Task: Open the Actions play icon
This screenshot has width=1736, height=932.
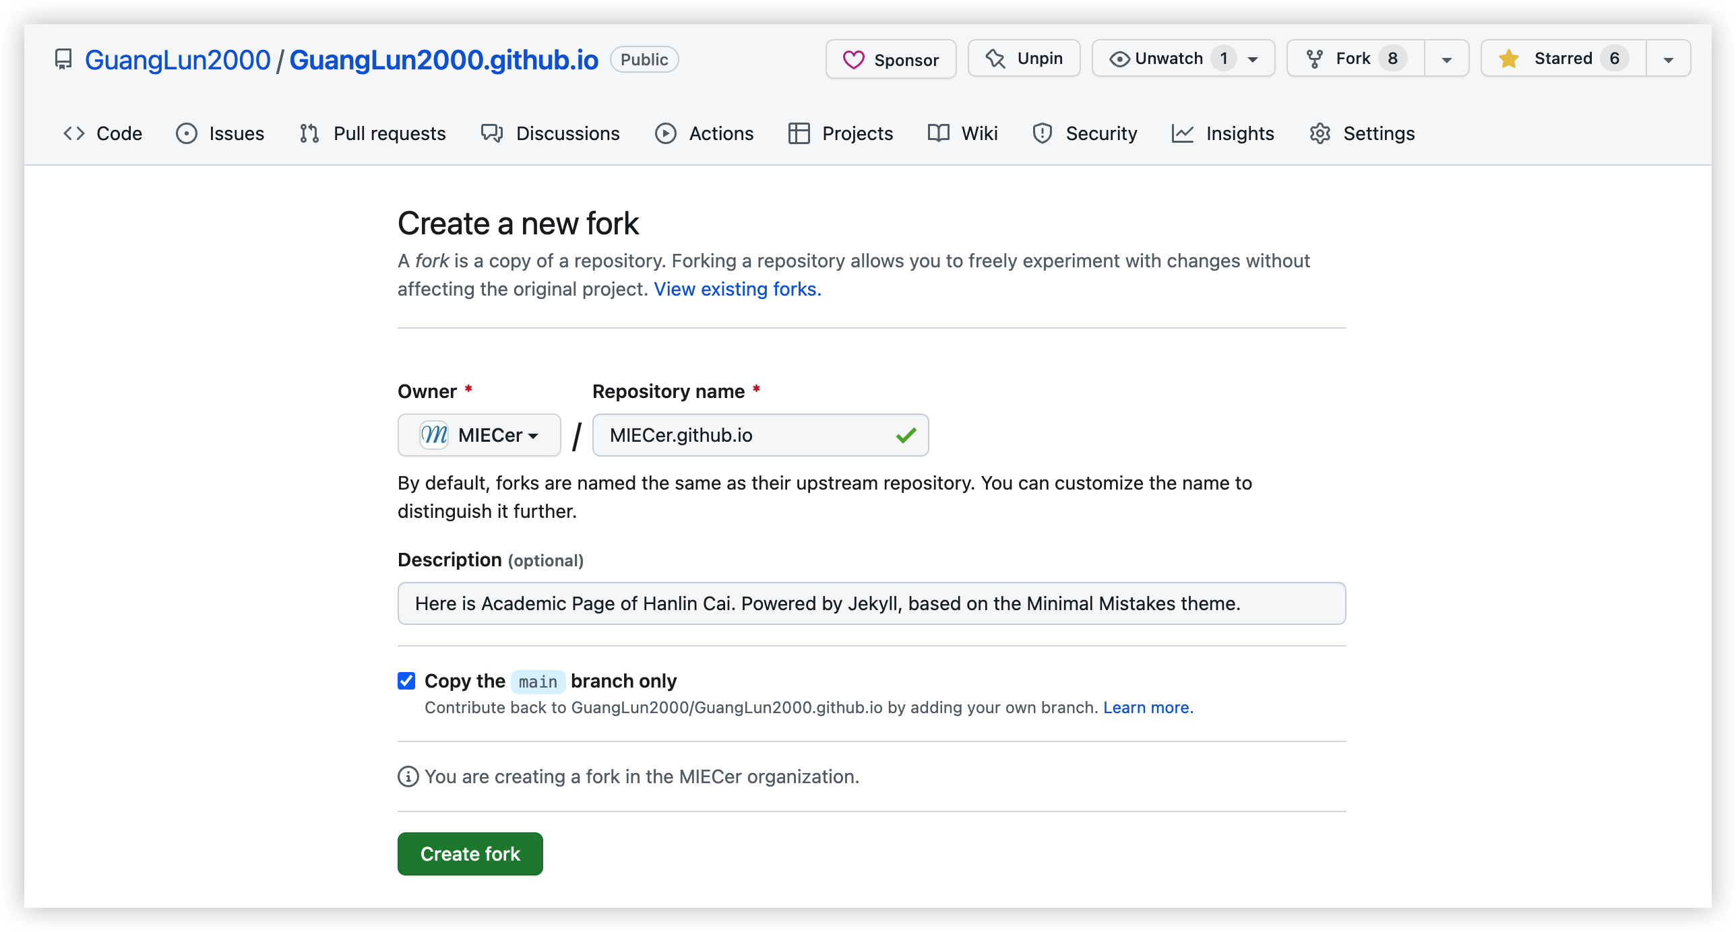Action: click(x=665, y=133)
